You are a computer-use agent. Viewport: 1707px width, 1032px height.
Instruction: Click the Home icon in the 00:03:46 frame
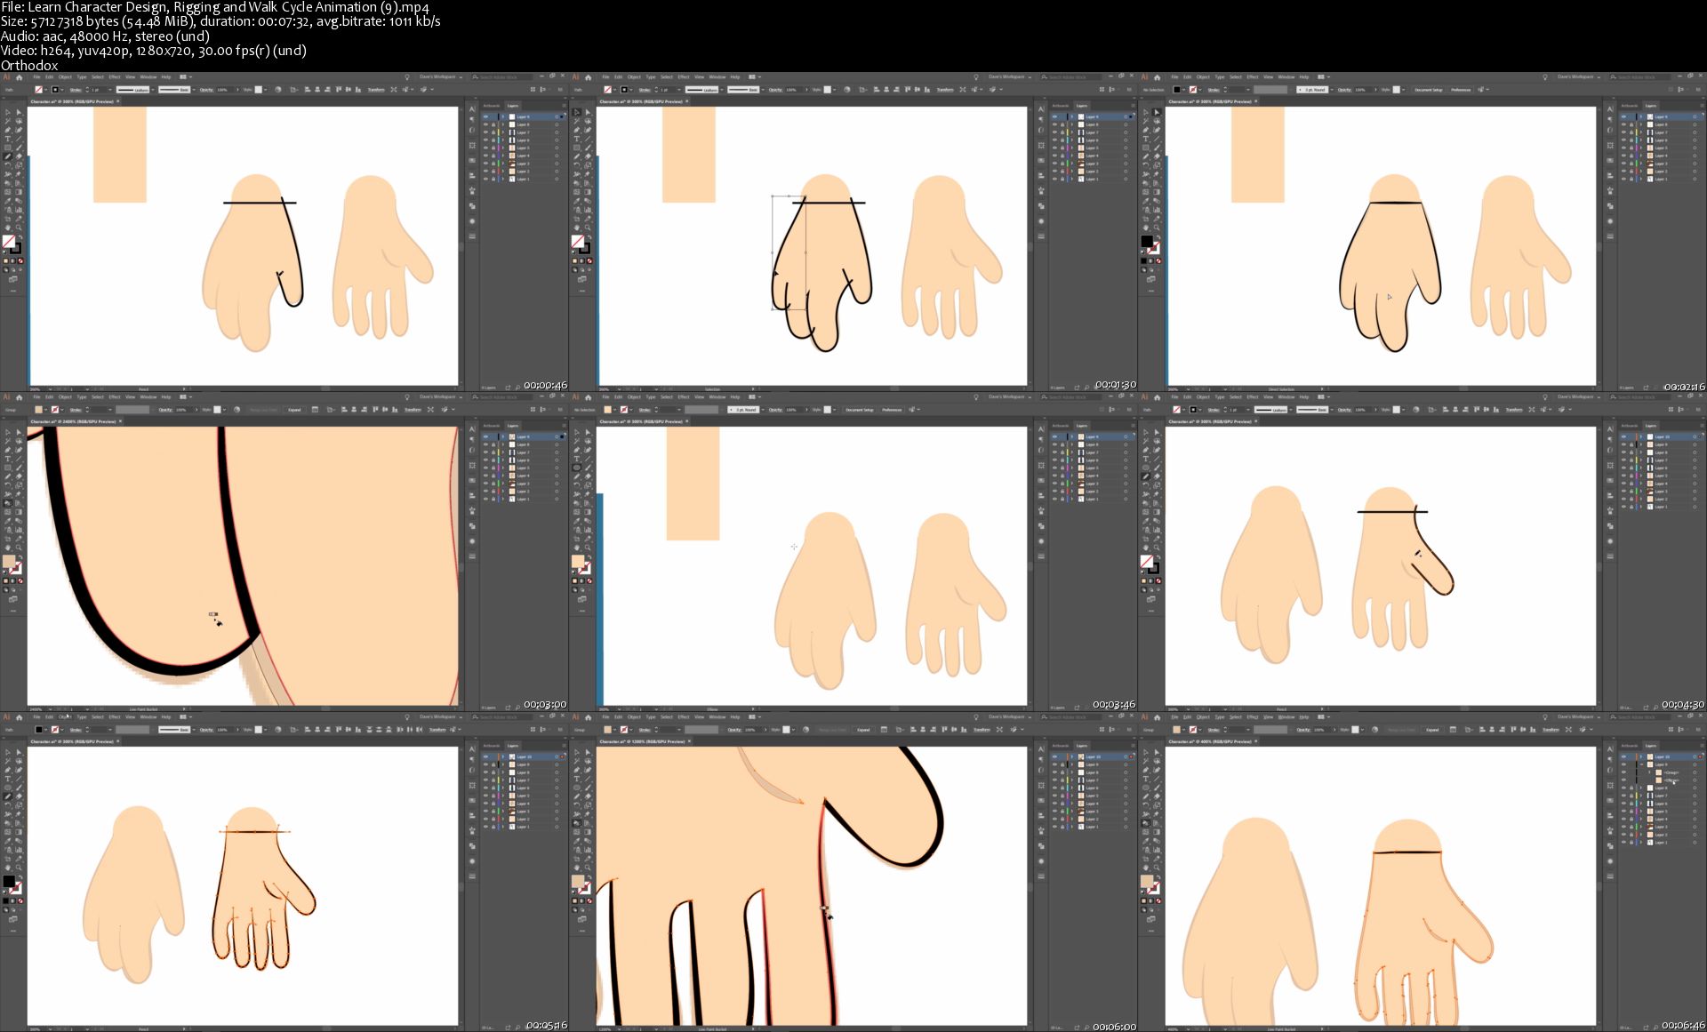coord(589,397)
